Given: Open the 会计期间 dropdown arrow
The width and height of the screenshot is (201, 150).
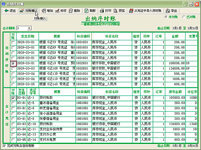Looking at the screenshot, I should [29, 28].
